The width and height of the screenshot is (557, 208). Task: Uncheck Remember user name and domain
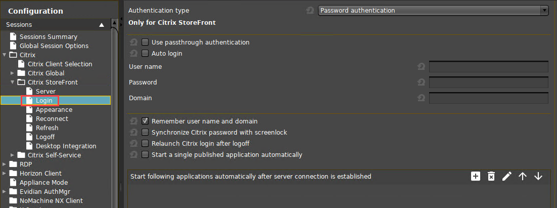coord(145,121)
